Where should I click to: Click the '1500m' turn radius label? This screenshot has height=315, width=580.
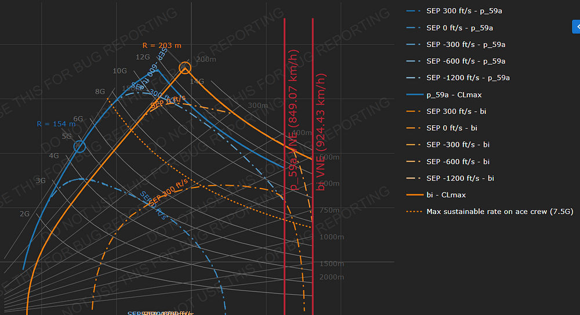coord(332,263)
